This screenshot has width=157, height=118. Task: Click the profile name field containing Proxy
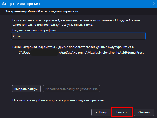[79, 36]
